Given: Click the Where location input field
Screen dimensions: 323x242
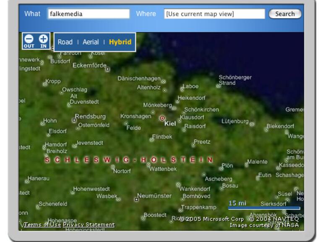Looking at the screenshot, I should [214, 14].
